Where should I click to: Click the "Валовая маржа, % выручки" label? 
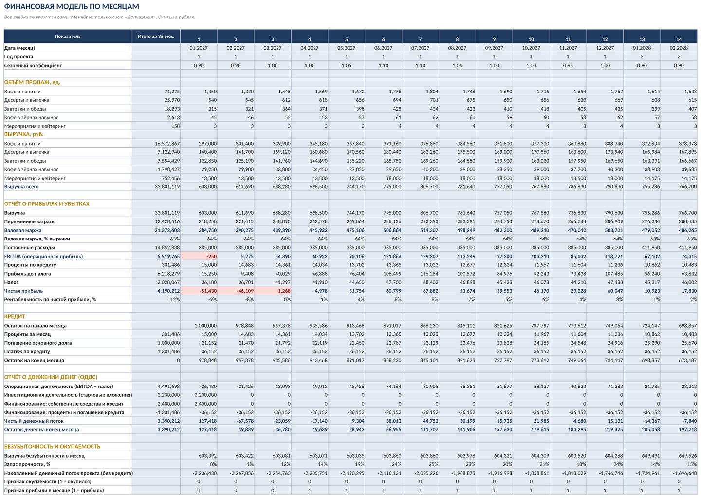37,239
